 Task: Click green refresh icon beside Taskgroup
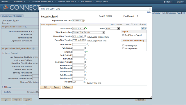(x=87, y=51)
